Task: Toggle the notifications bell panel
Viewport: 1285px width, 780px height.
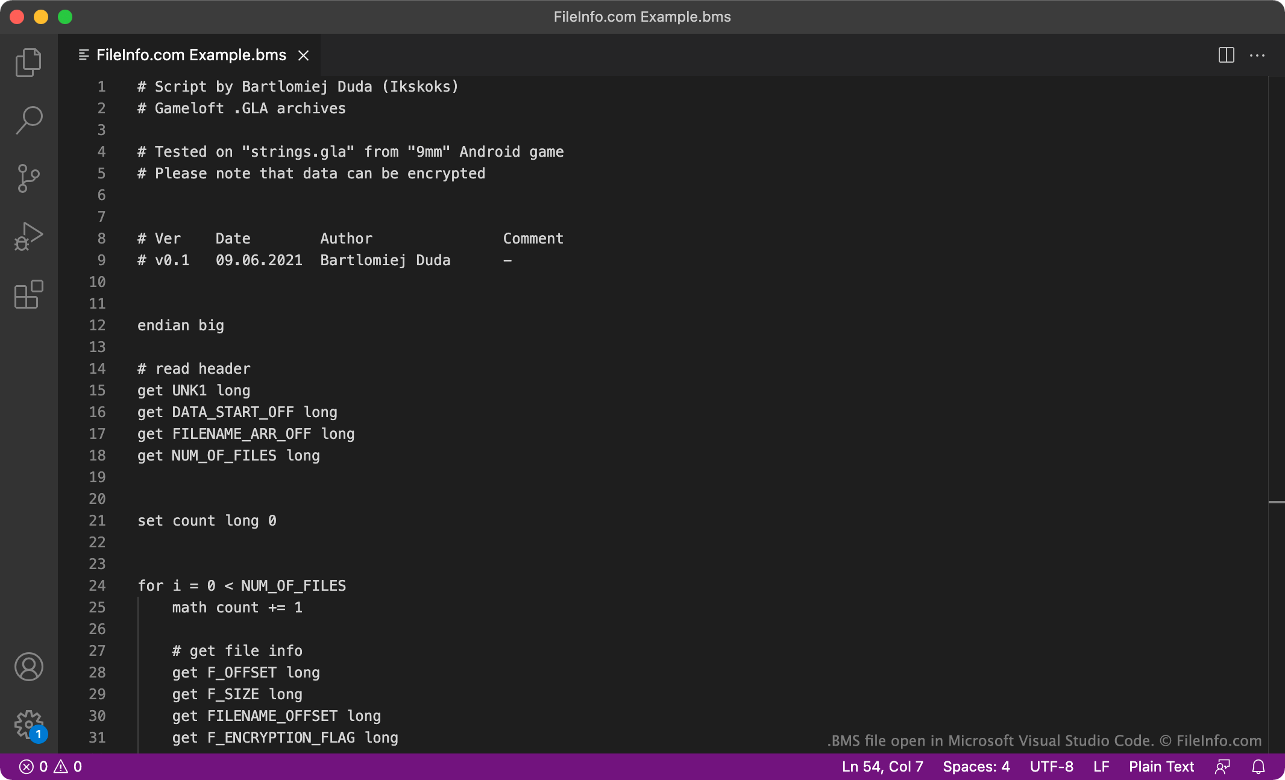Action: click(1259, 766)
